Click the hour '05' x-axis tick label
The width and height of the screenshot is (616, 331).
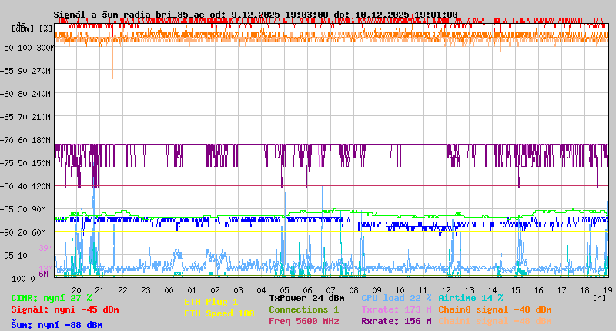(x=284, y=290)
